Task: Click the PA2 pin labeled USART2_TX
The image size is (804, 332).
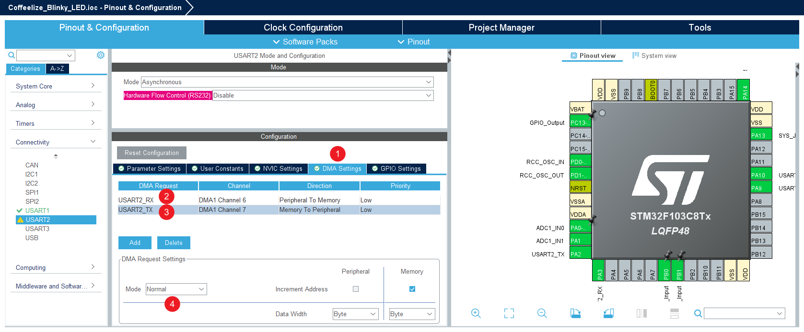Action: click(580, 254)
